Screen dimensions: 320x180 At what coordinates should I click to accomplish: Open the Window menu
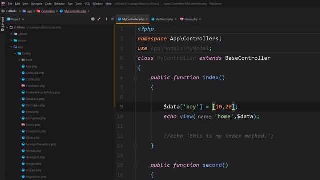point(97,4)
